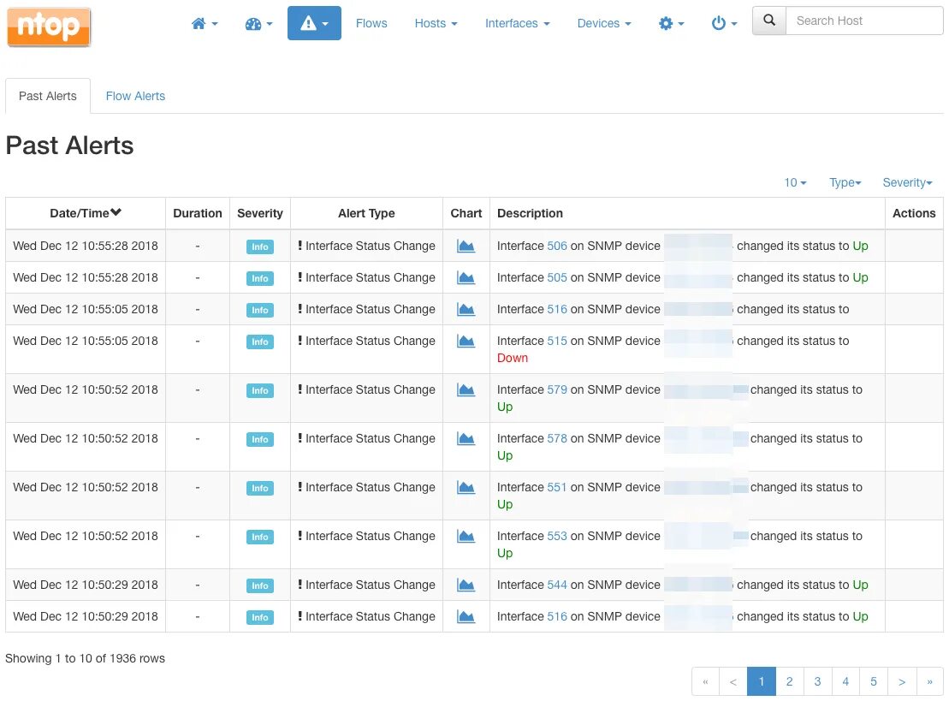949x701 pixels.
Task: Click Info badge in Interface 551 row
Action: 259,489
